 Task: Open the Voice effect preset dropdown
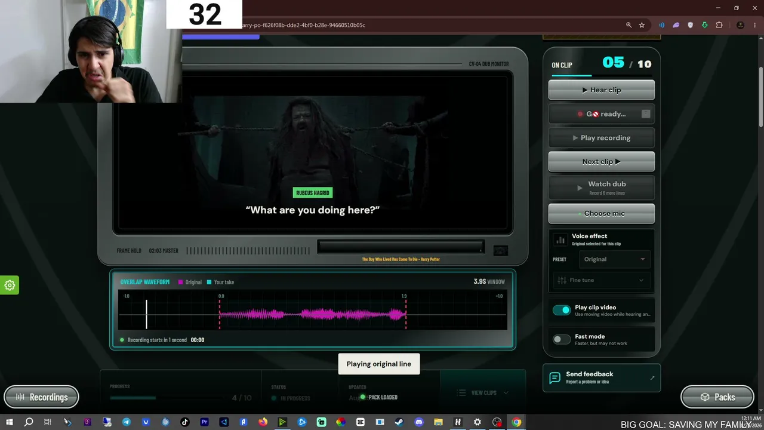[615, 259]
